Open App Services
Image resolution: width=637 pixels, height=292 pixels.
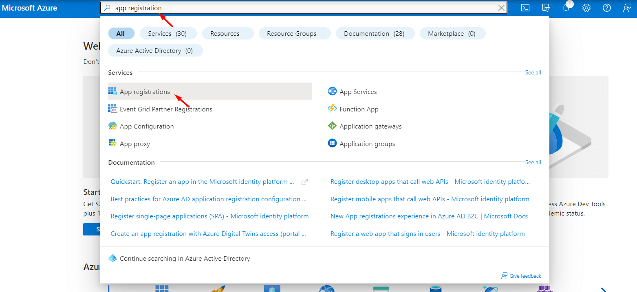click(357, 91)
